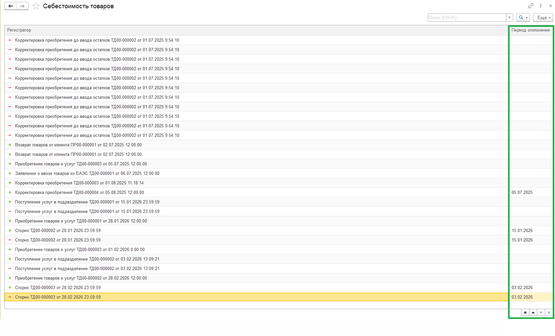The height and width of the screenshot is (336, 555).
Task: Add Себестоимость товаров to favorites with star
Action: pyautogui.click(x=36, y=6)
